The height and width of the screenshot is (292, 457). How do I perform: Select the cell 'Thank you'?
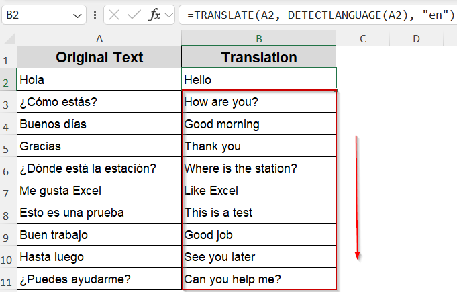point(259,146)
